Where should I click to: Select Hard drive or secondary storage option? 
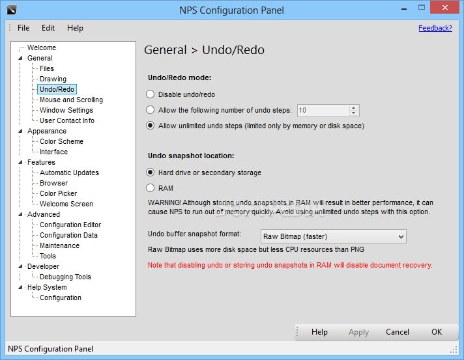pyautogui.click(x=151, y=173)
